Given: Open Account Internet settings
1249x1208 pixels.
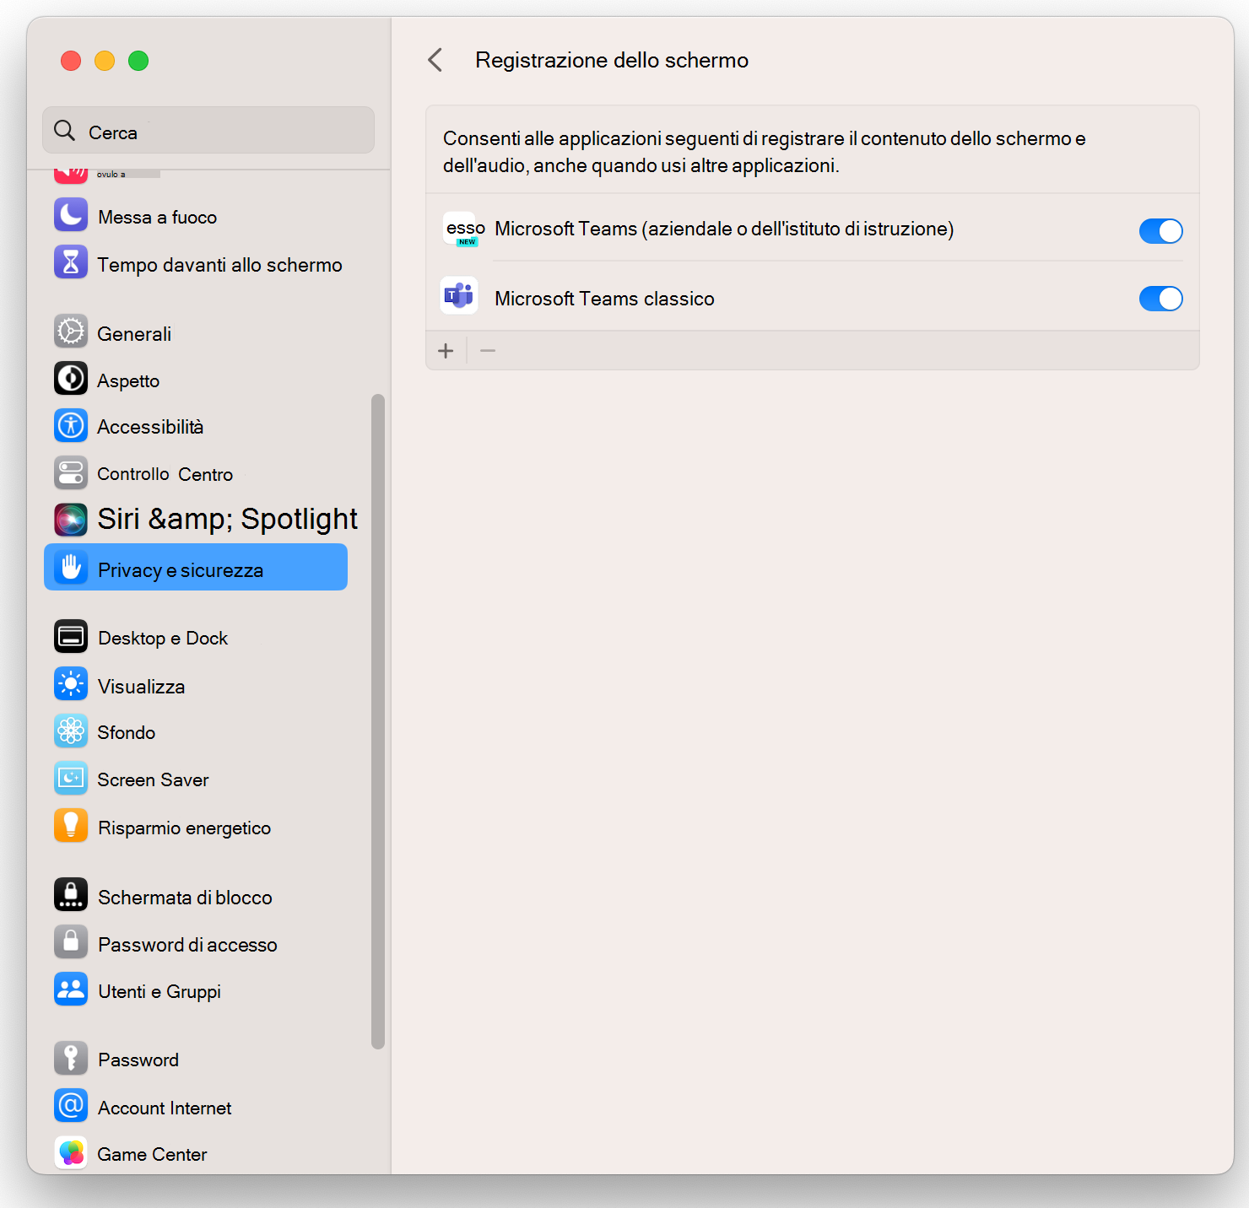Looking at the screenshot, I should coord(164,1107).
